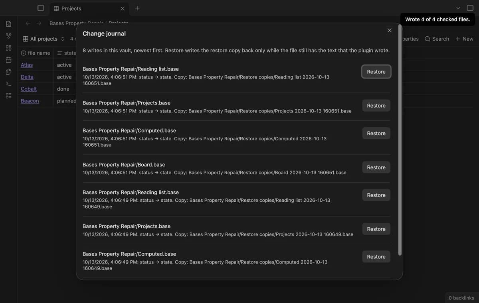The image size is (479, 303).
Task: Navigate back with the left arrow
Action: (x=28, y=23)
